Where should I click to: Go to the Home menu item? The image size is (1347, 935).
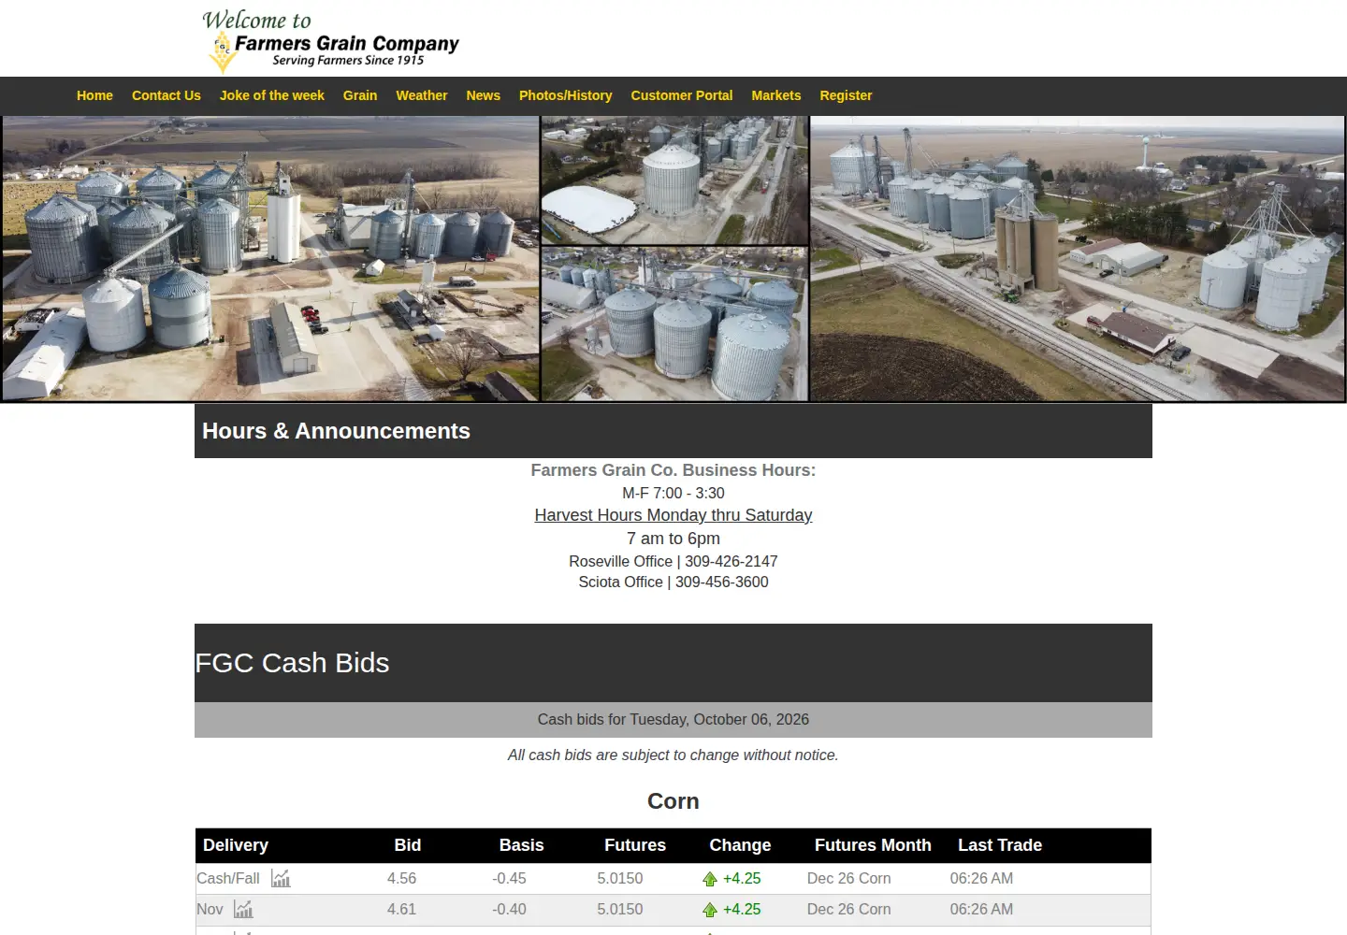[x=94, y=95]
